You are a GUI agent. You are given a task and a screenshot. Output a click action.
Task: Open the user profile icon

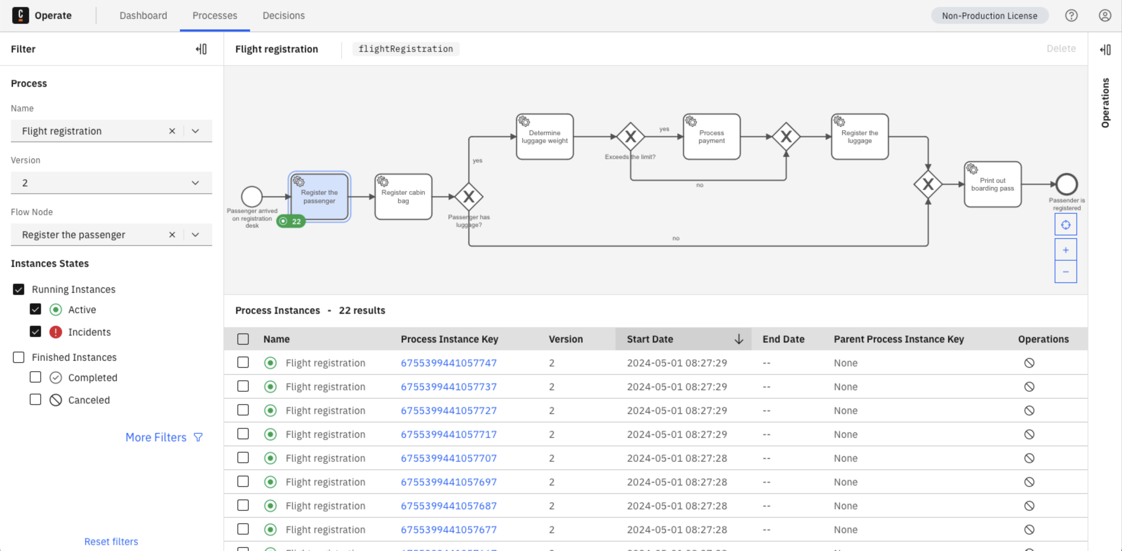[1105, 15]
